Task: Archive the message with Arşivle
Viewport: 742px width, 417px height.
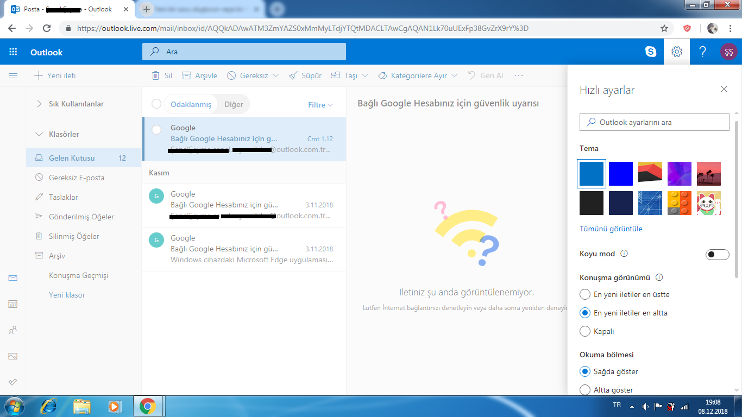Action: [199, 75]
